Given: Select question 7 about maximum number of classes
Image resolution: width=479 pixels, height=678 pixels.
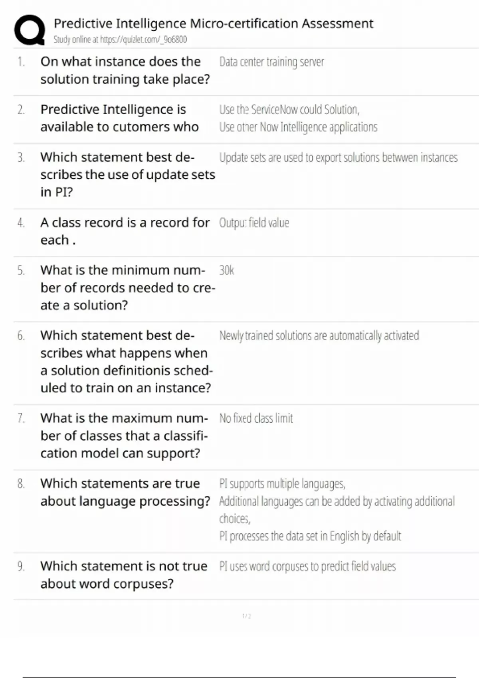Looking at the screenshot, I should pyautogui.click(x=124, y=436).
